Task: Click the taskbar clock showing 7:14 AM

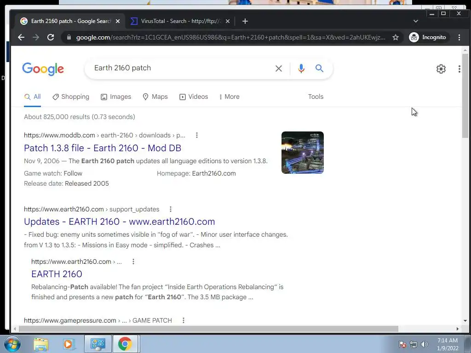Action: coord(448,344)
